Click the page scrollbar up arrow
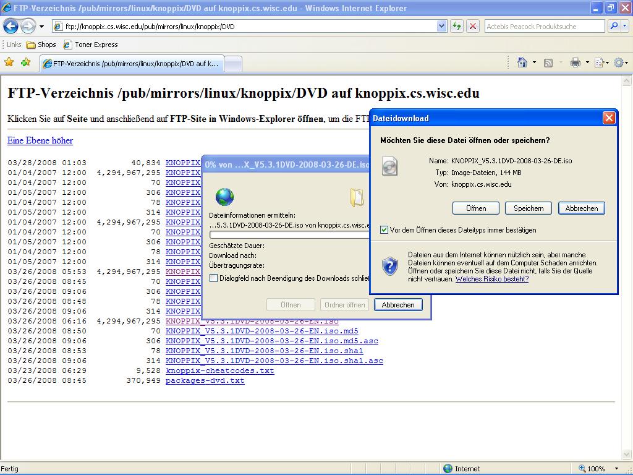Image resolution: width=633 pixels, height=475 pixels. click(627, 81)
